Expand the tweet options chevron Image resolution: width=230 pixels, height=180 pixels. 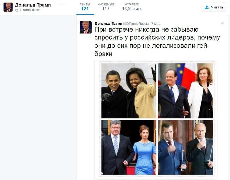[222, 23]
